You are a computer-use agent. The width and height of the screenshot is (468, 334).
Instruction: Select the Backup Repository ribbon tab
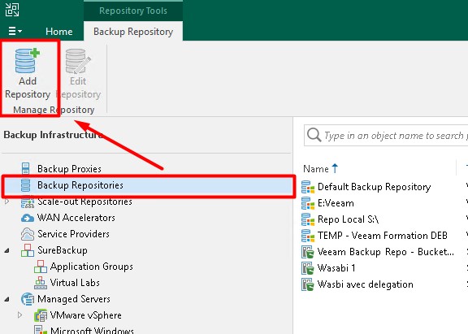pyautogui.click(x=133, y=32)
